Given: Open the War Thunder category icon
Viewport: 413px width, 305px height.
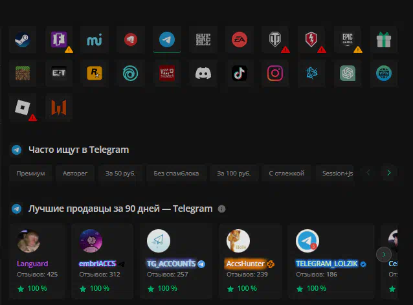Looking at the screenshot, I should 167,73.
